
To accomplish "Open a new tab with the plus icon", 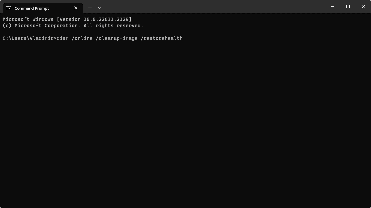I will (90, 8).
